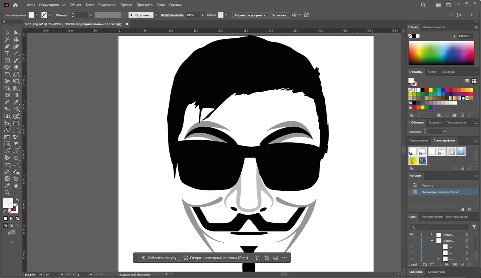Select the Type (T) tool
The image size is (481, 278).
coord(7,53)
